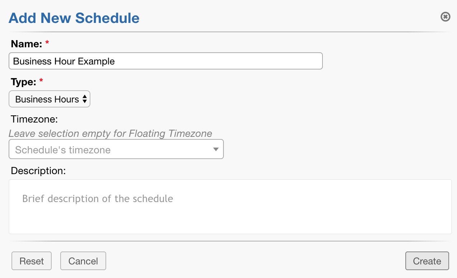Click the red asterisk beside Name
Image resolution: width=457 pixels, height=278 pixels.
47,44
